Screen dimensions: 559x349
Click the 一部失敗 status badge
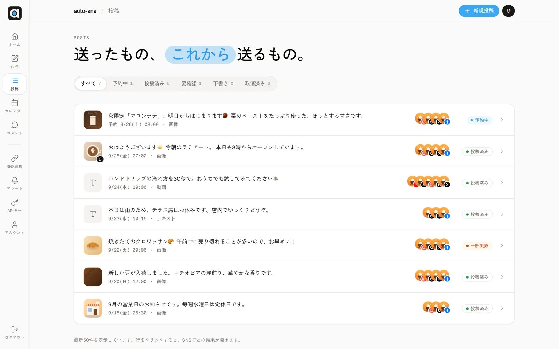pyautogui.click(x=477, y=246)
